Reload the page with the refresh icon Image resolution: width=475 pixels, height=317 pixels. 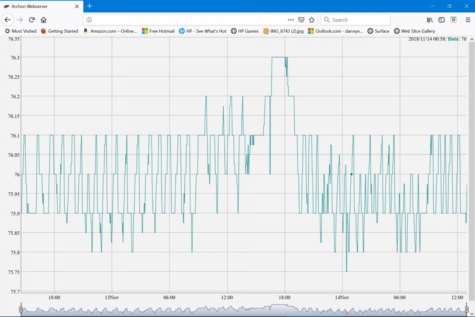pos(32,20)
